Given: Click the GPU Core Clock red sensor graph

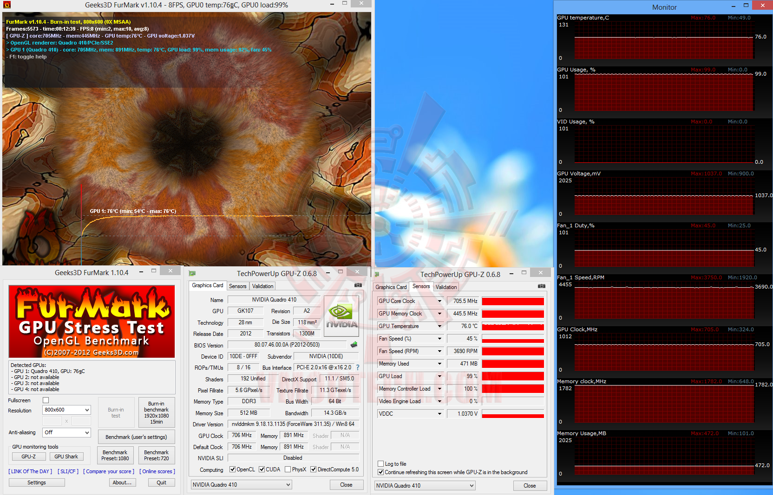Looking at the screenshot, I should click(x=513, y=301).
